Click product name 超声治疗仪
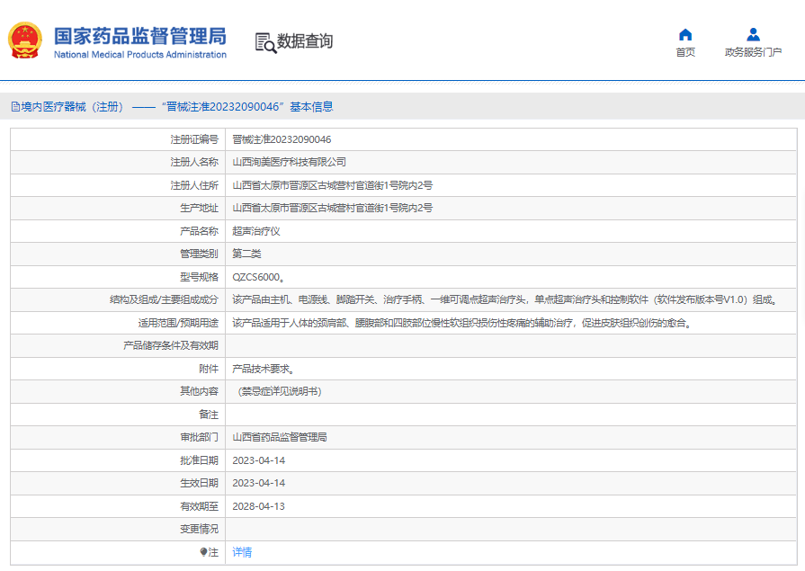Screen dimensions: 805x571 tap(256, 231)
